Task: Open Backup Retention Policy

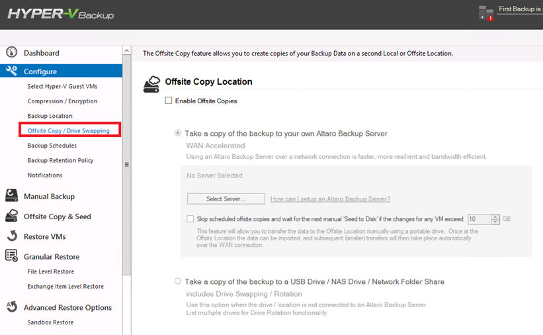Action: pos(60,161)
